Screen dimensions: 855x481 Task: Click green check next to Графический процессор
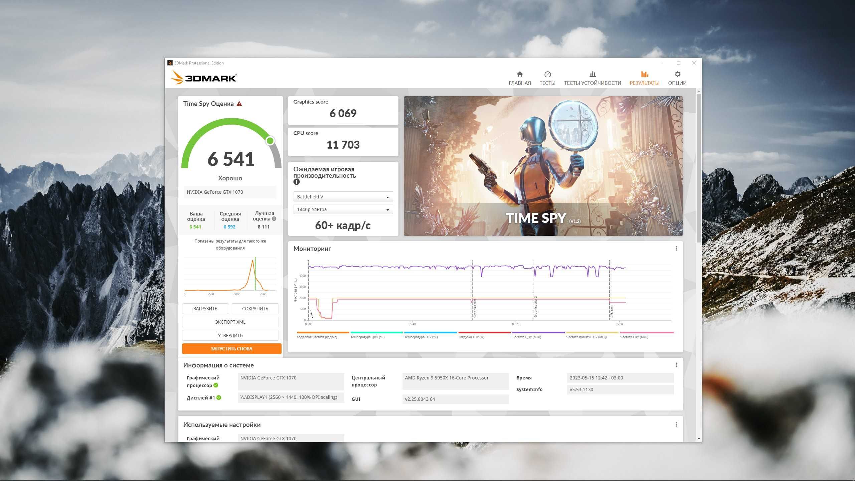pos(216,385)
